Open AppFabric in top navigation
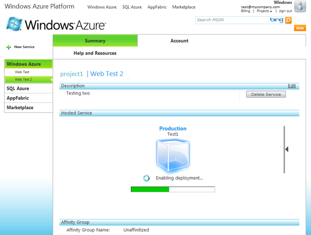Screen dimensions: 311x235 tap(157, 7)
